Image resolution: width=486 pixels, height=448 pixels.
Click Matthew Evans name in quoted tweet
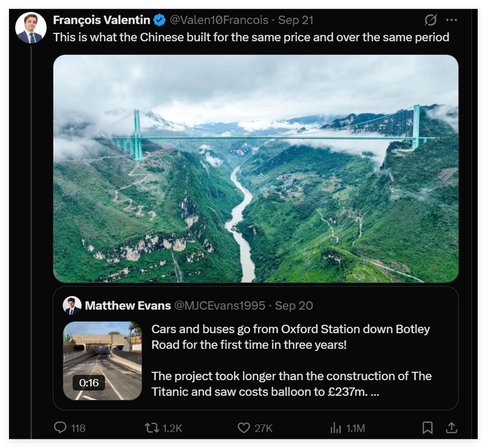(x=128, y=306)
